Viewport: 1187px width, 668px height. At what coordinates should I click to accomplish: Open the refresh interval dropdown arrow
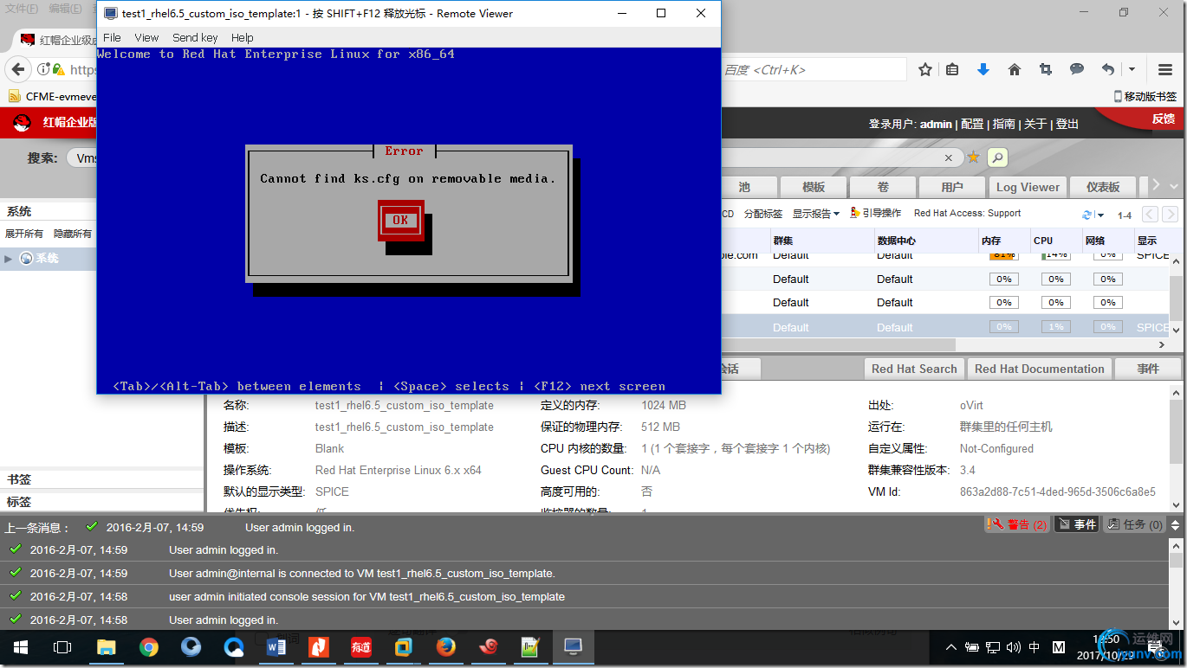click(1100, 215)
